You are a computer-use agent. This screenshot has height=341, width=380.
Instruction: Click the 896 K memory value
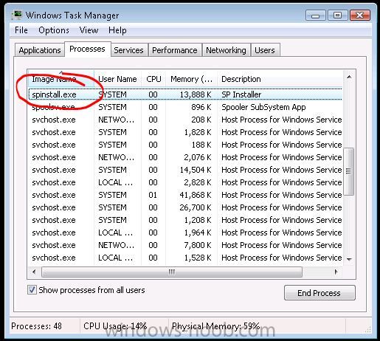click(x=201, y=107)
